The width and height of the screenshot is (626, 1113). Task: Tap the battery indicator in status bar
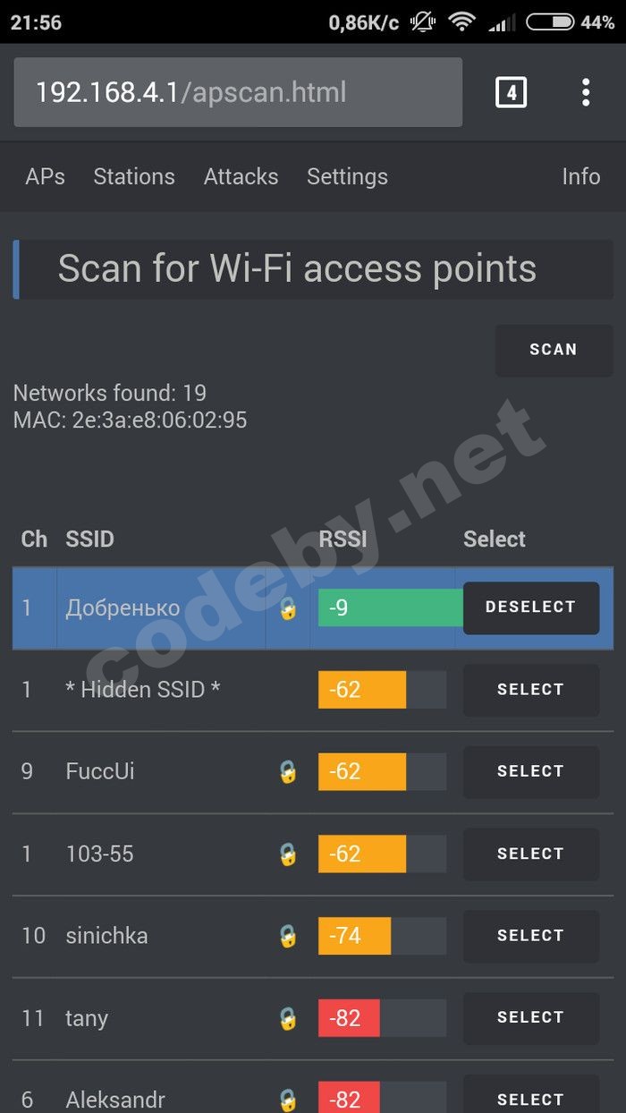pyautogui.click(x=549, y=21)
